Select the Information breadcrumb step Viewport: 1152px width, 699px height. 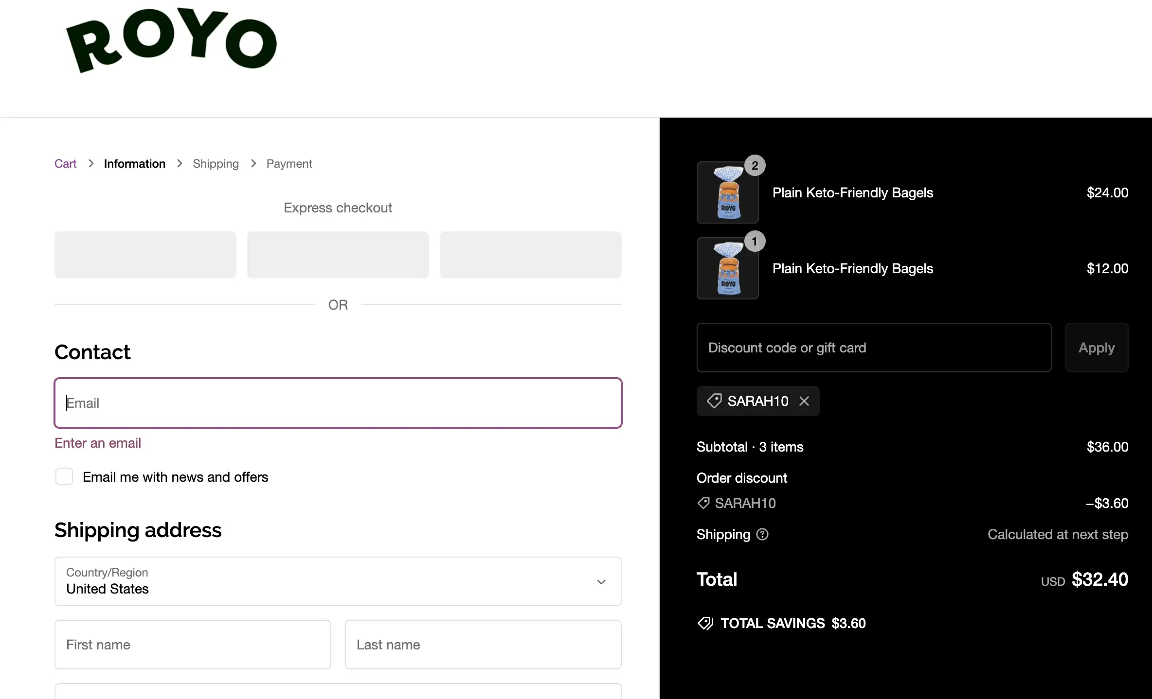pyautogui.click(x=134, y=164)
